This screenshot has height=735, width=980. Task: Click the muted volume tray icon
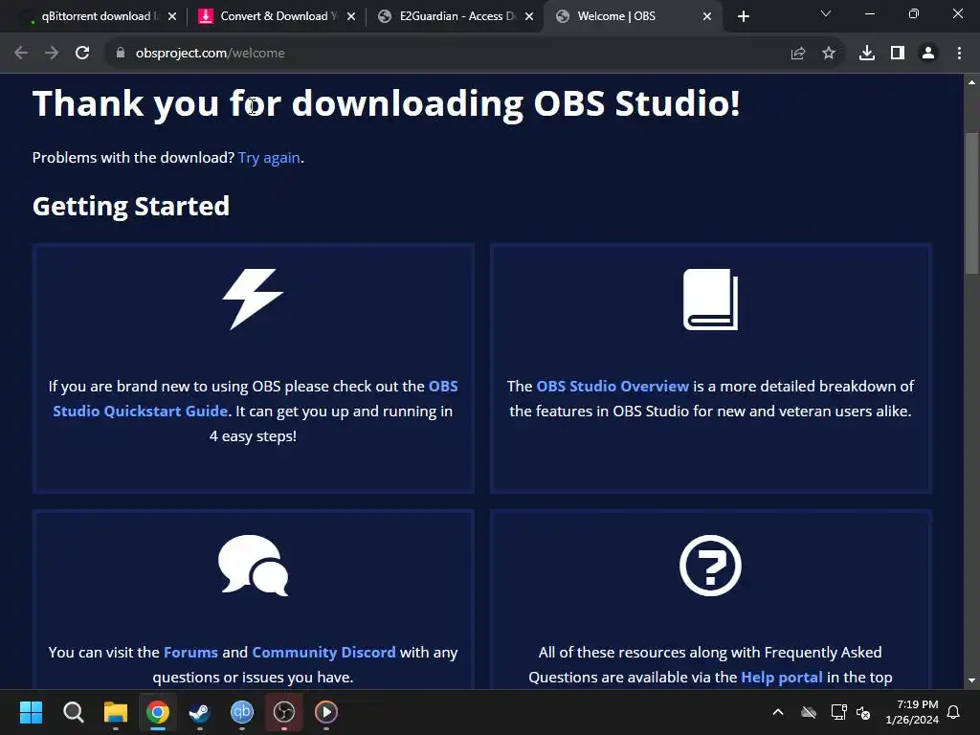pyautogui.click(x=864, y=712)
